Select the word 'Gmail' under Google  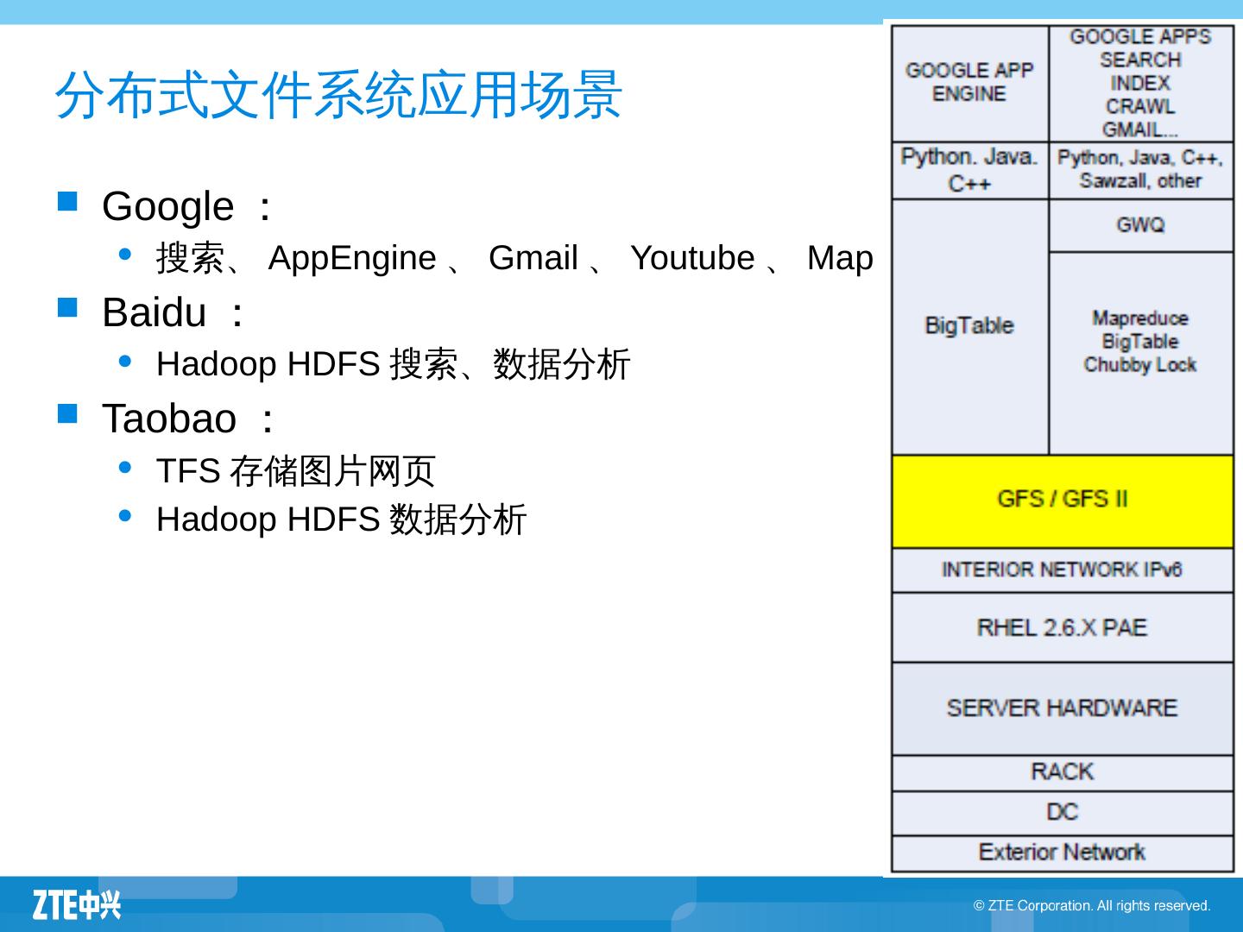(533, 258)
